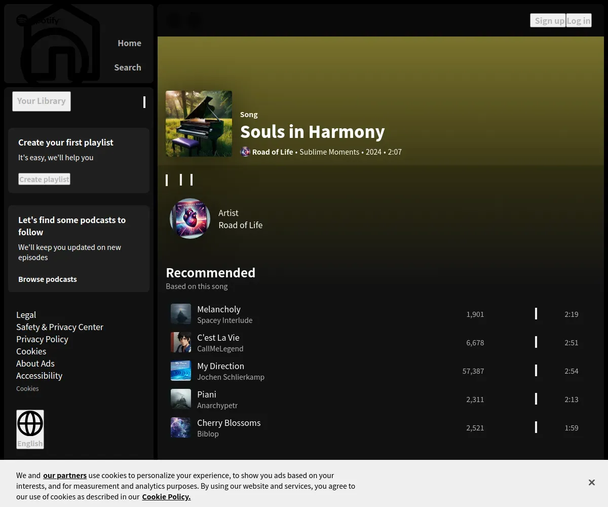Open the C'est La Vie track thumbnail
Screen dimensions: 608x507
[181, 342]
